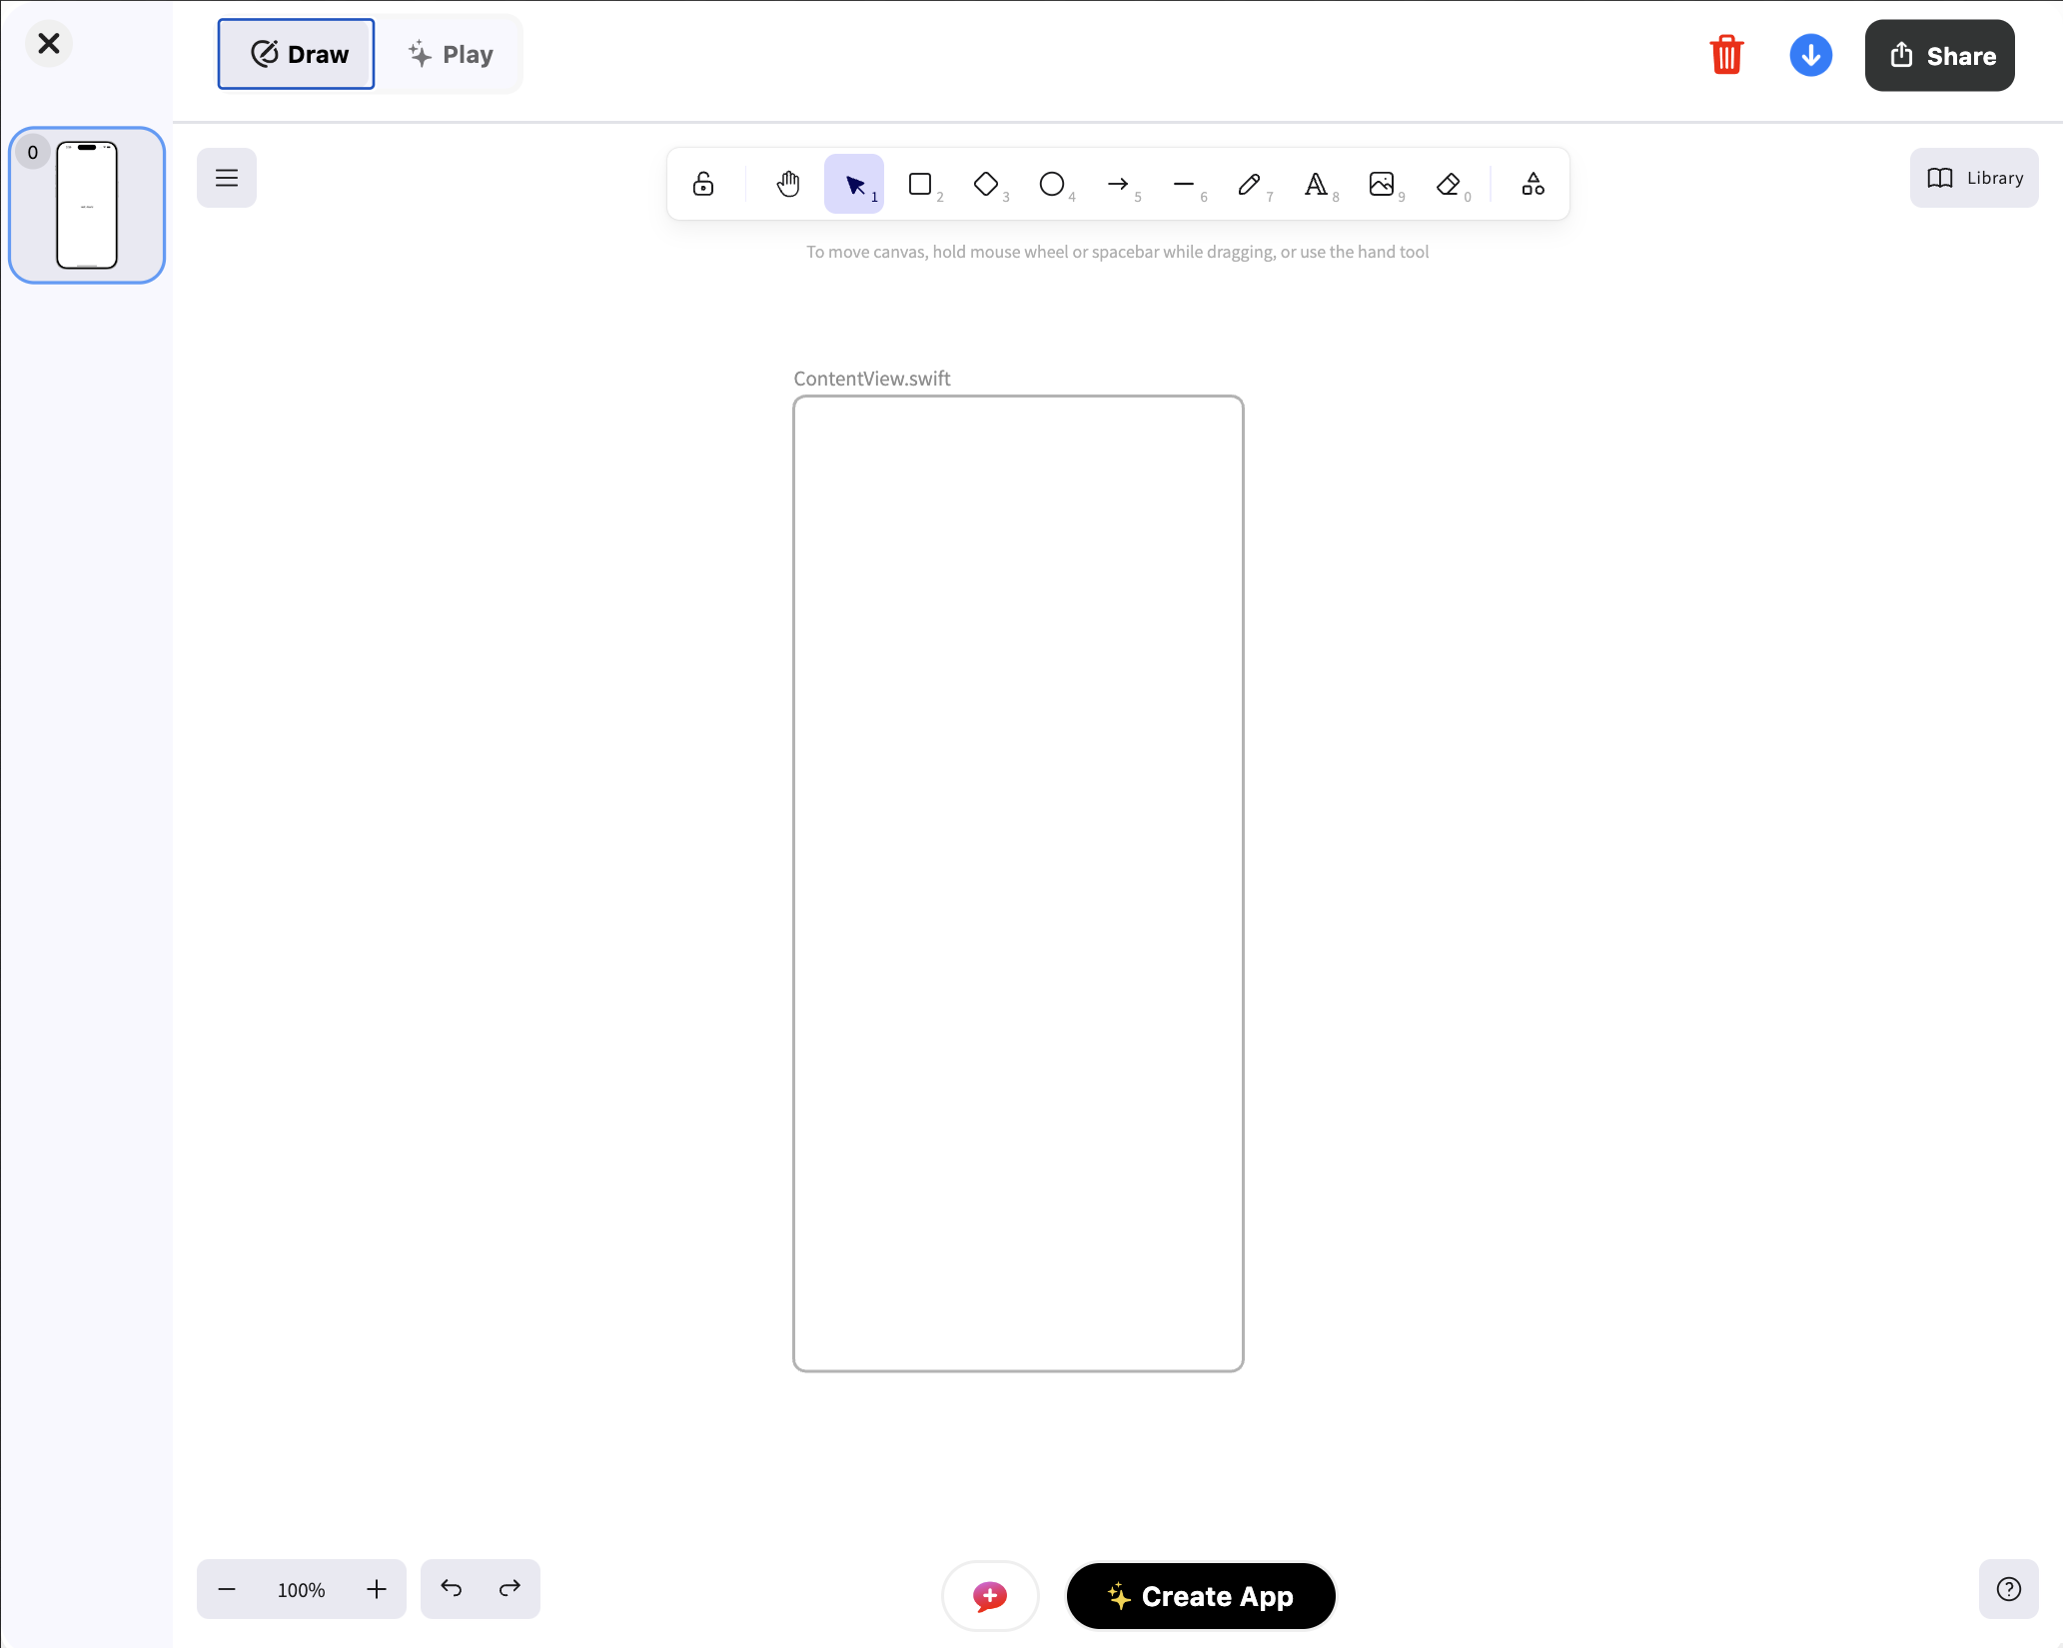Zoom in with the plus button
This screenshot has height=1648, width=2063.
(377, 1589)
